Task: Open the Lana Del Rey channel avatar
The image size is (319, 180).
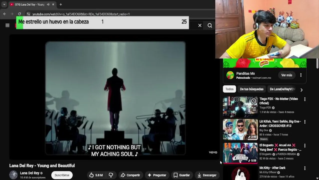Action: (13, 175)
